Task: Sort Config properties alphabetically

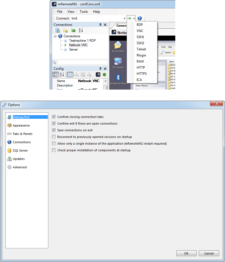Action: (x=61, y=75)
